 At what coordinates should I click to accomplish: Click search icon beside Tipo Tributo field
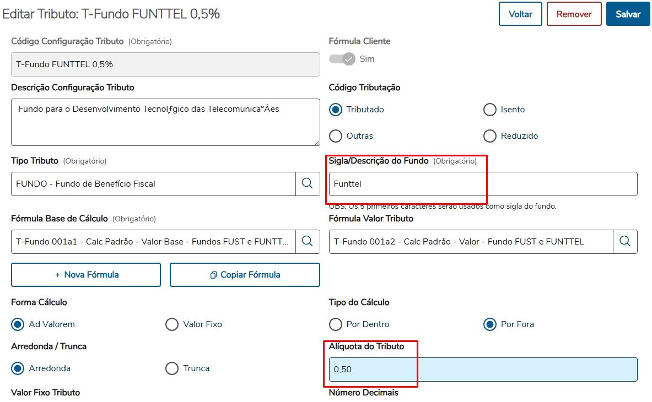click(308, 184)
